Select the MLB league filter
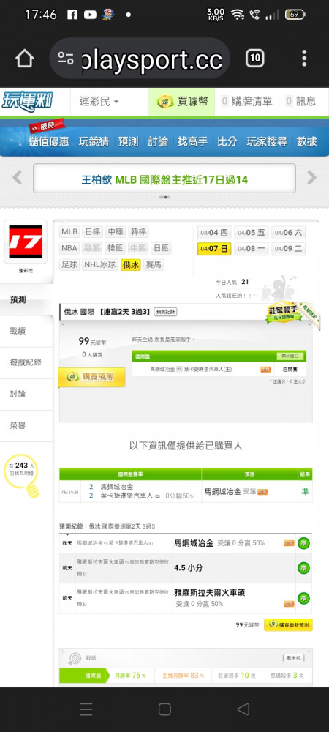Viewport: 329px width, 732px height. pyautogui.click(x=70, y=231)
